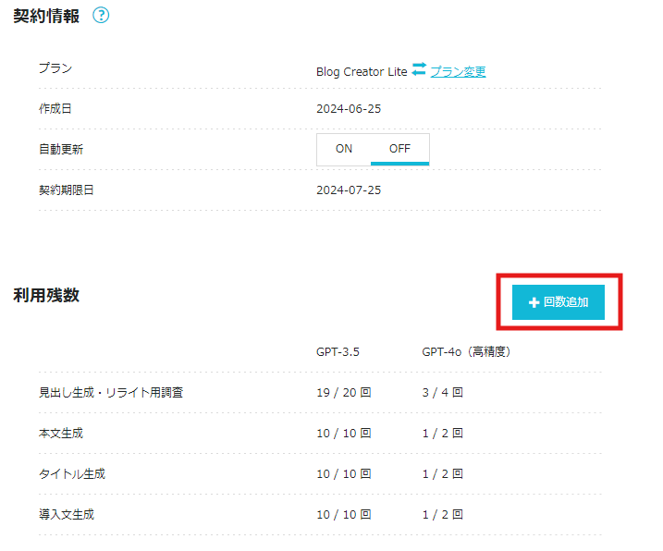Image resolution: width=663 pixels, height=551 pixels.
Task: Set 自動更新 to OFF
Action: click(x=399, y=149)
